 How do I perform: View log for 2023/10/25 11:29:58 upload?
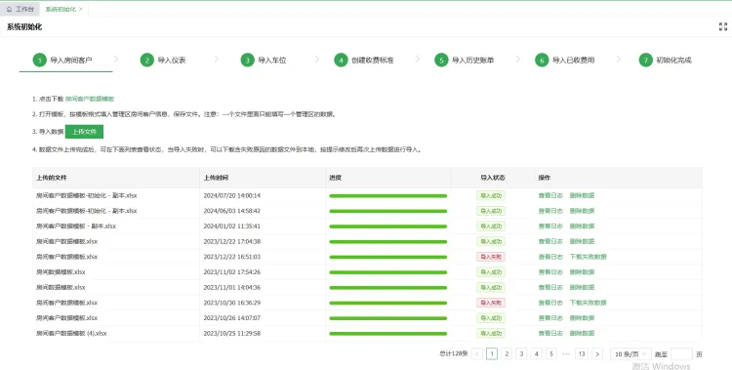550,334
